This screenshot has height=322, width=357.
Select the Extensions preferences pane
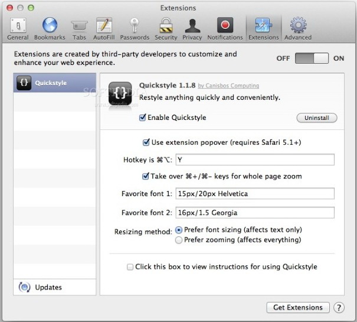pyautogui.click(x=263, y=29)
